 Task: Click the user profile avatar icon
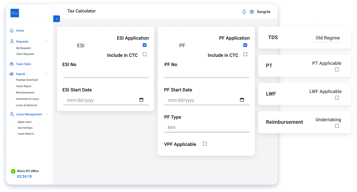(252, 12)
